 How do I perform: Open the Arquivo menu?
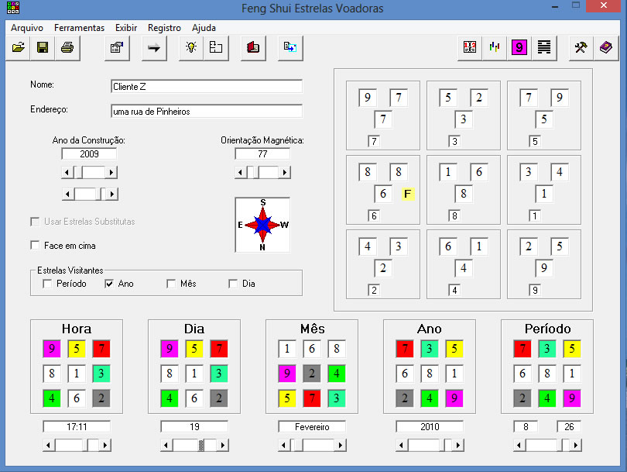point(27,28)
